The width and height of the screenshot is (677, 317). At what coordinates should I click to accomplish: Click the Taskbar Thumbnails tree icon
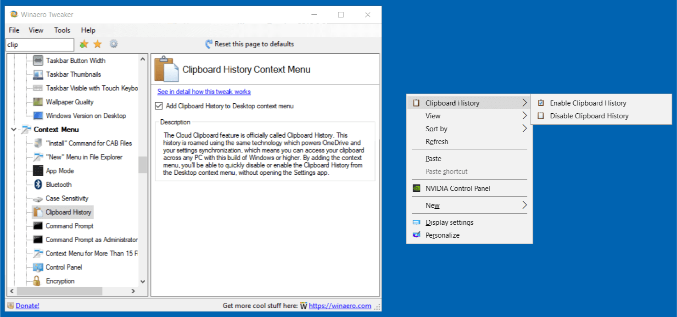38,74
